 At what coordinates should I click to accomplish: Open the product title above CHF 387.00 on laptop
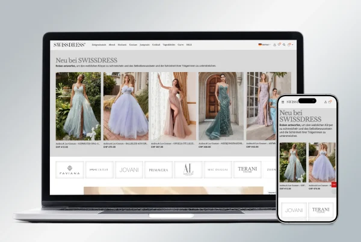tap(173, 144)
